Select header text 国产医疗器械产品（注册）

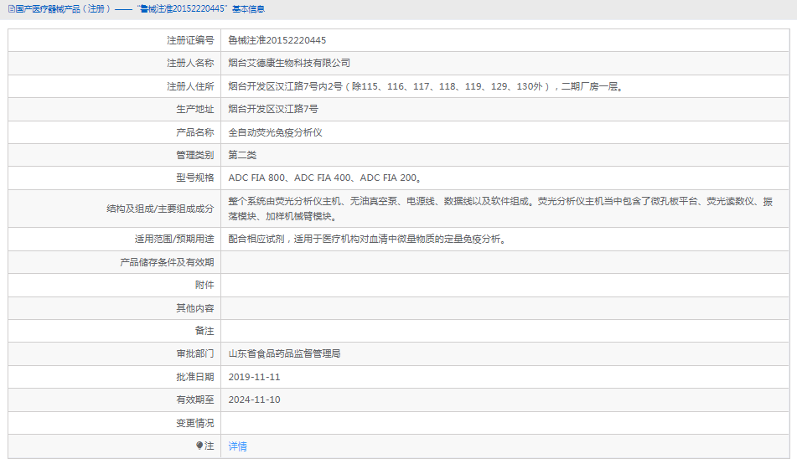point(63,9)
